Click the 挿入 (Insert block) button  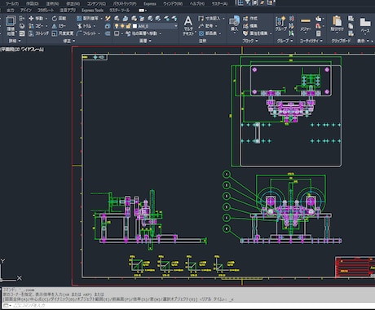234,24
